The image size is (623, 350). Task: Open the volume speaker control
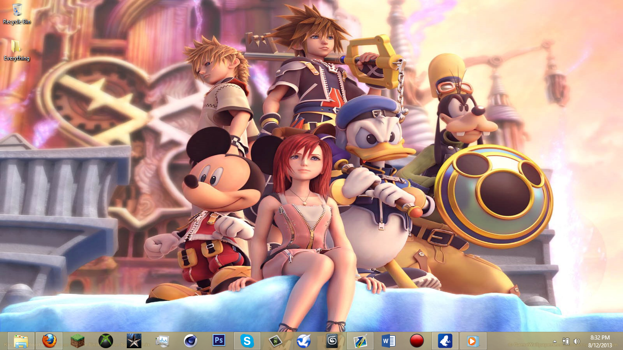576,341
